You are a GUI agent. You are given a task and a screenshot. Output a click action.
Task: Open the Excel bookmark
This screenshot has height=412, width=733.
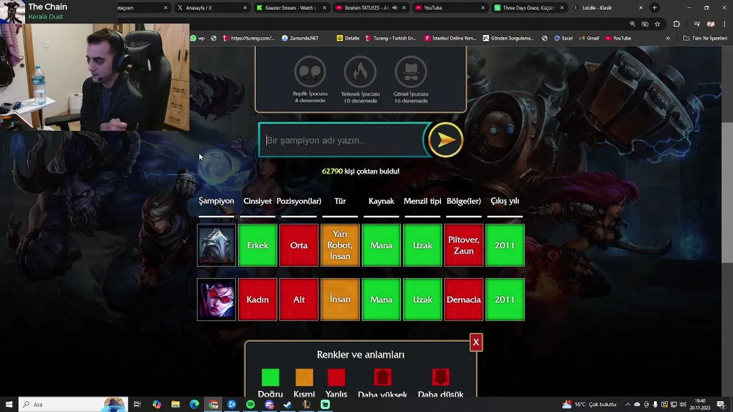[563, 38]
